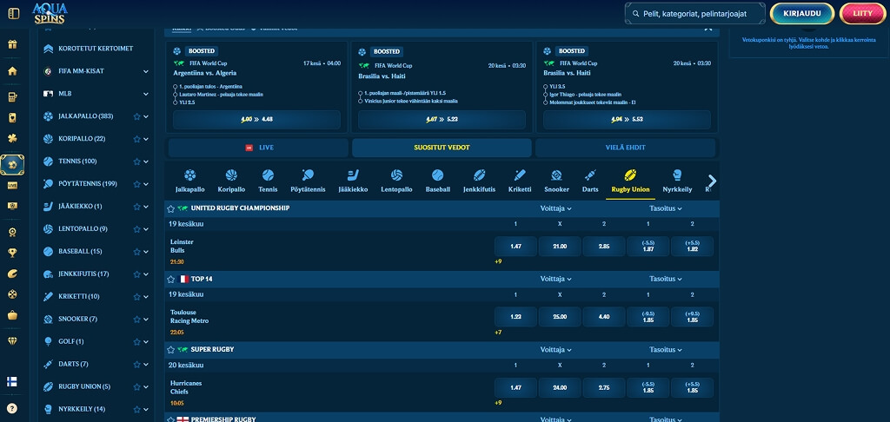Image resolution: width=890 pixels, height=422 pixels.
Task: Open the shopping bag icon in left rail
Action: point(12,315)
